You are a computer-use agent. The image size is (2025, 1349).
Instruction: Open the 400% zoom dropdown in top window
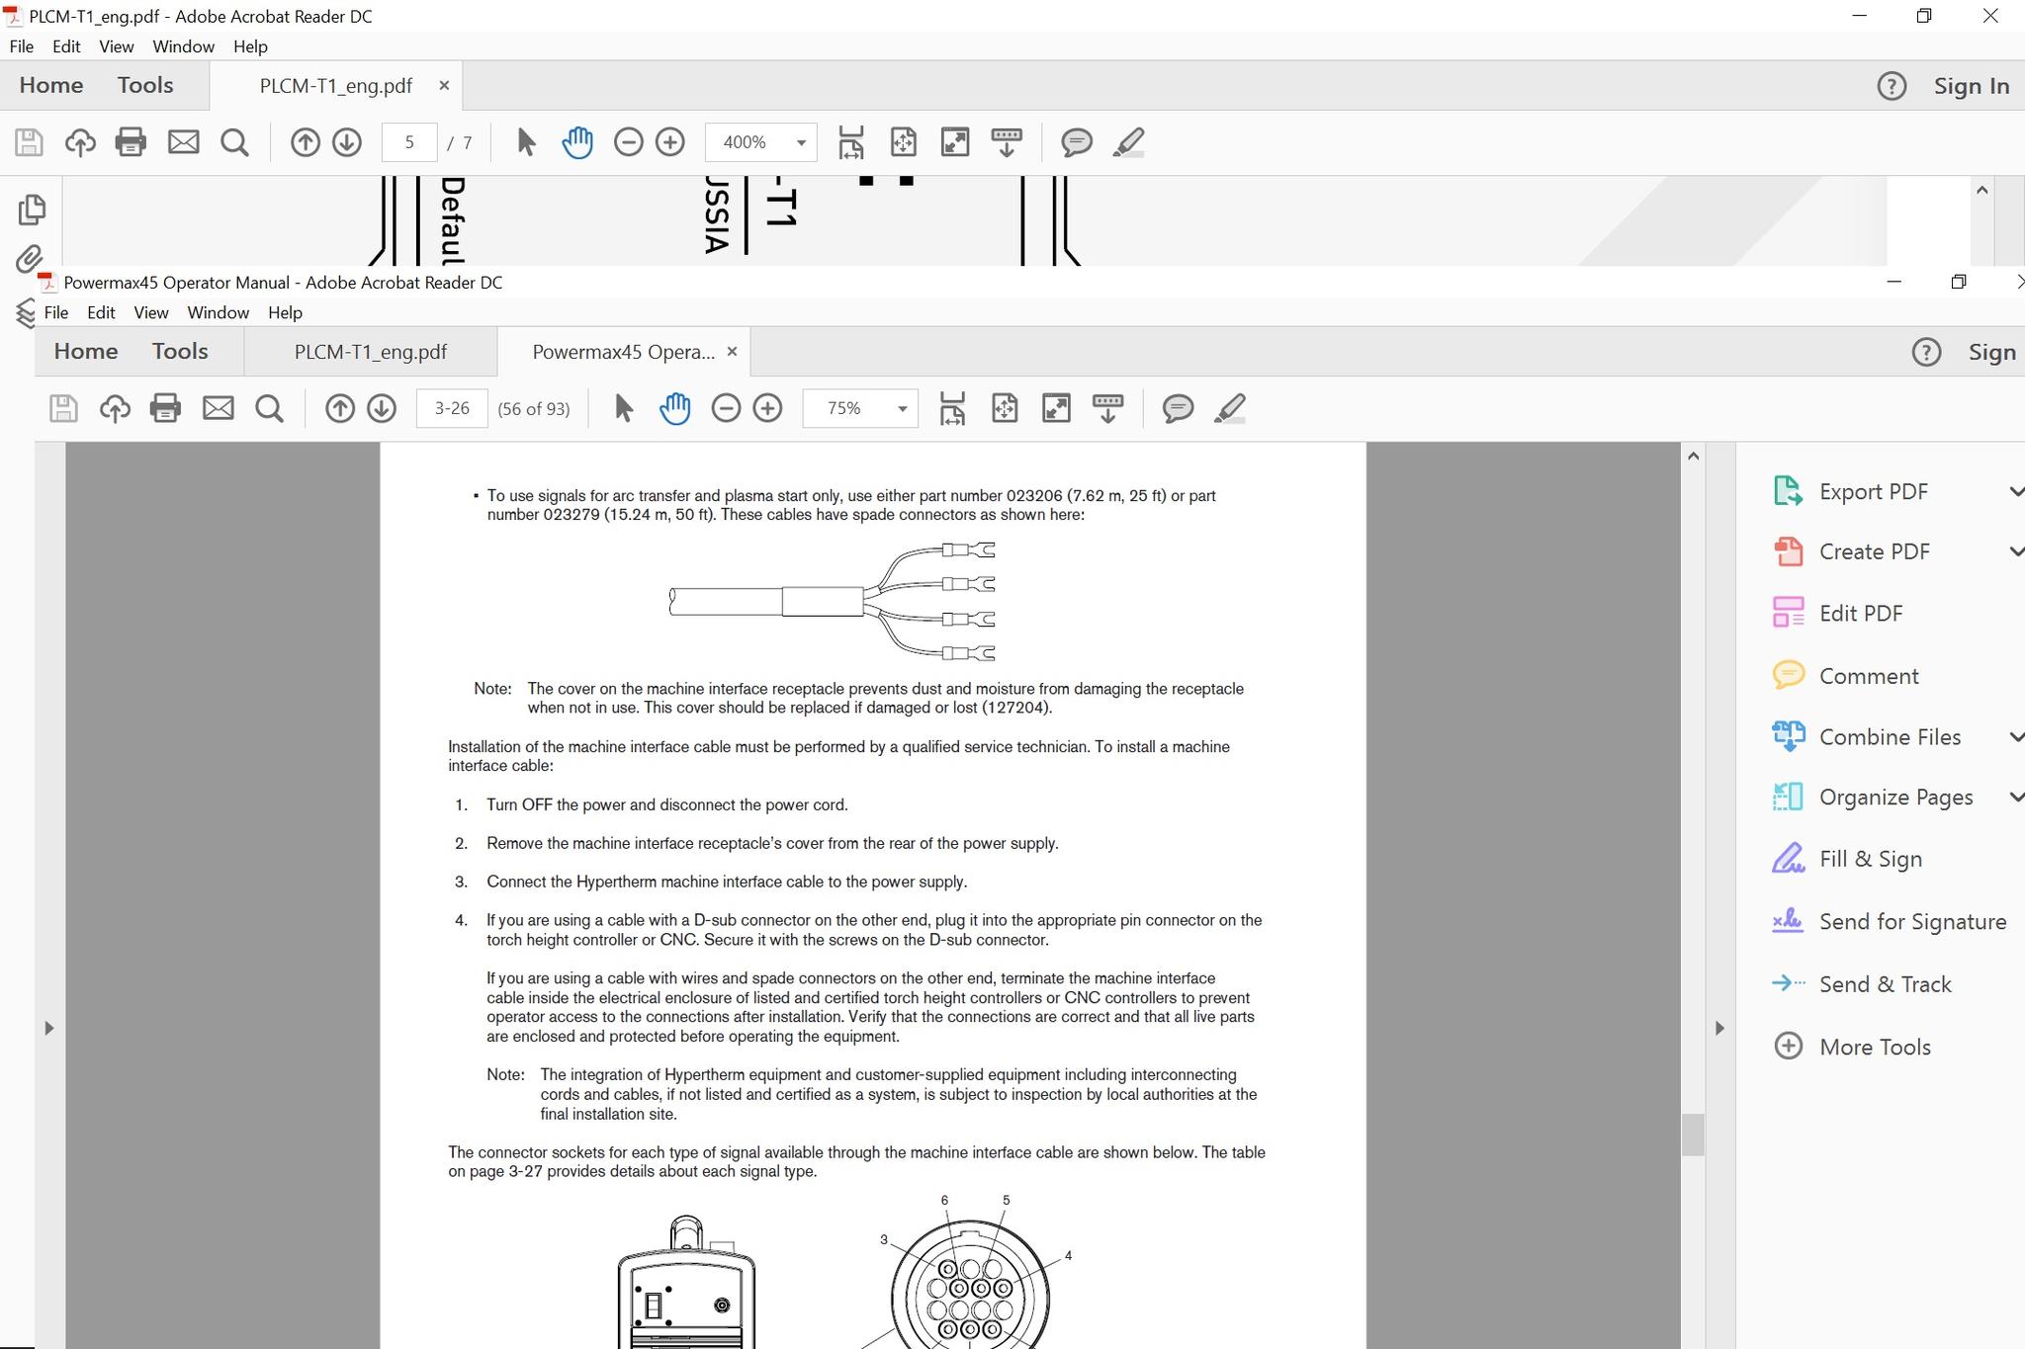pos(801,142)
